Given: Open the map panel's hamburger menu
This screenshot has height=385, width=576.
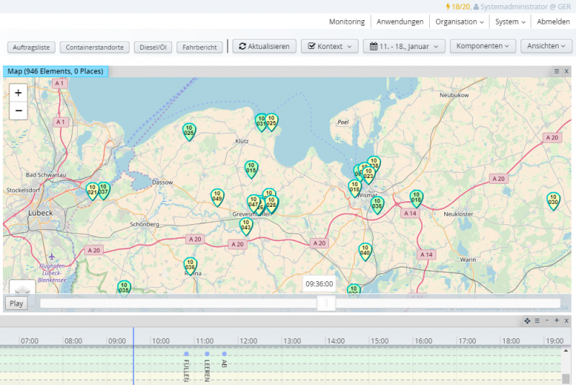Looking at the screenshot, I should (x=557, y=71).
